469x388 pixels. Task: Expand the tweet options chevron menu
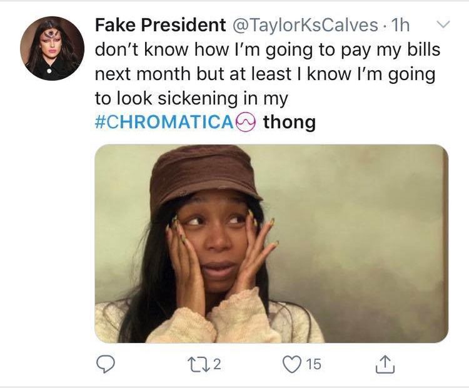tap(442, 26)
